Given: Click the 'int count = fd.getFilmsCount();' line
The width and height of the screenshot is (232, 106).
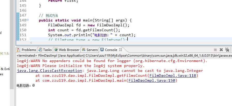Looking at the screenshot, I should click(84, 30).
